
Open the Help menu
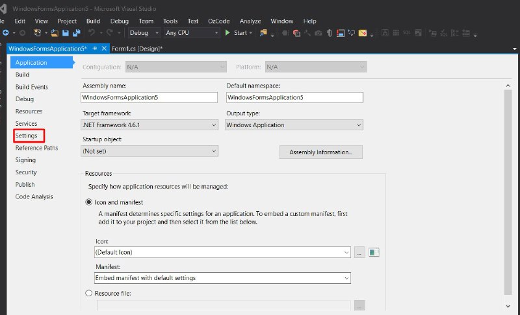click(310, 21)
